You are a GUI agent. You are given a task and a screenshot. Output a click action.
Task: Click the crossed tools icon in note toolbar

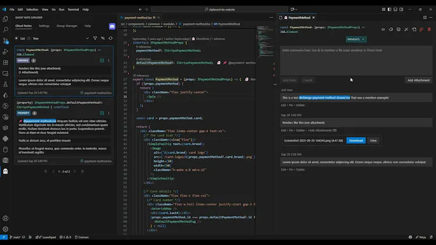[x=406, y=29]
